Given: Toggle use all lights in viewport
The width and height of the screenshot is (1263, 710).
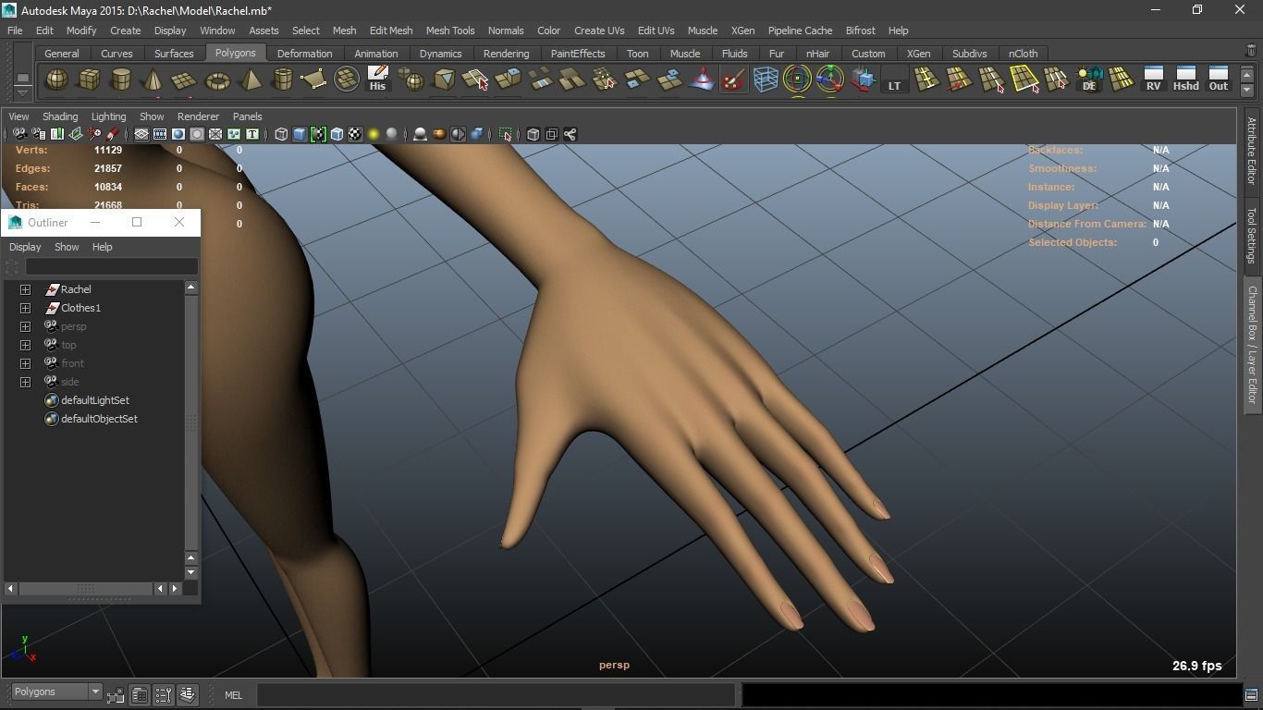Looking at the screenshot, I should pyautogui.click(x=374, y=134).
